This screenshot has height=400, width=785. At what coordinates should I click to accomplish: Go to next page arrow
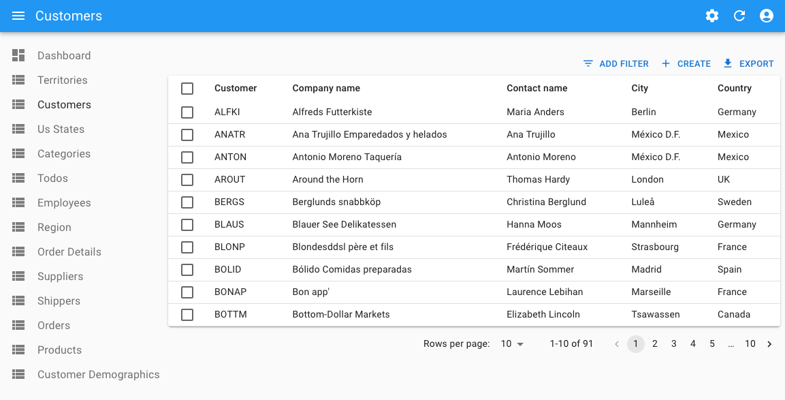[x=769, y=344]
